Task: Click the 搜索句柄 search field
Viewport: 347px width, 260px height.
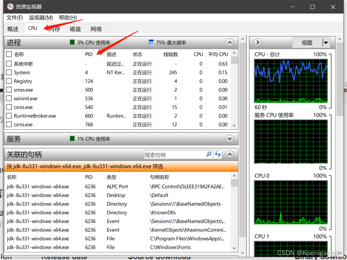Action: pyautogui.click(x=175, y=155)
